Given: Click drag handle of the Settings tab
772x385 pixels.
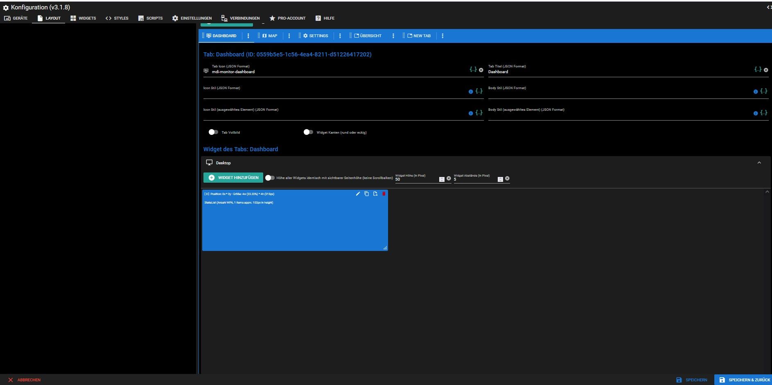Looking at the screenshot, I should coord(300,36).
